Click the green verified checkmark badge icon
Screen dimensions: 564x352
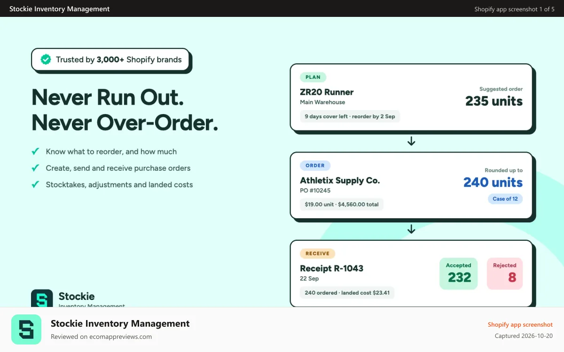[x=46, y=60]
